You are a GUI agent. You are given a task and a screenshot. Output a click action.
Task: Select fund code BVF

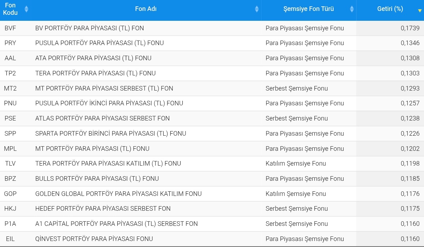click(10, 28)
